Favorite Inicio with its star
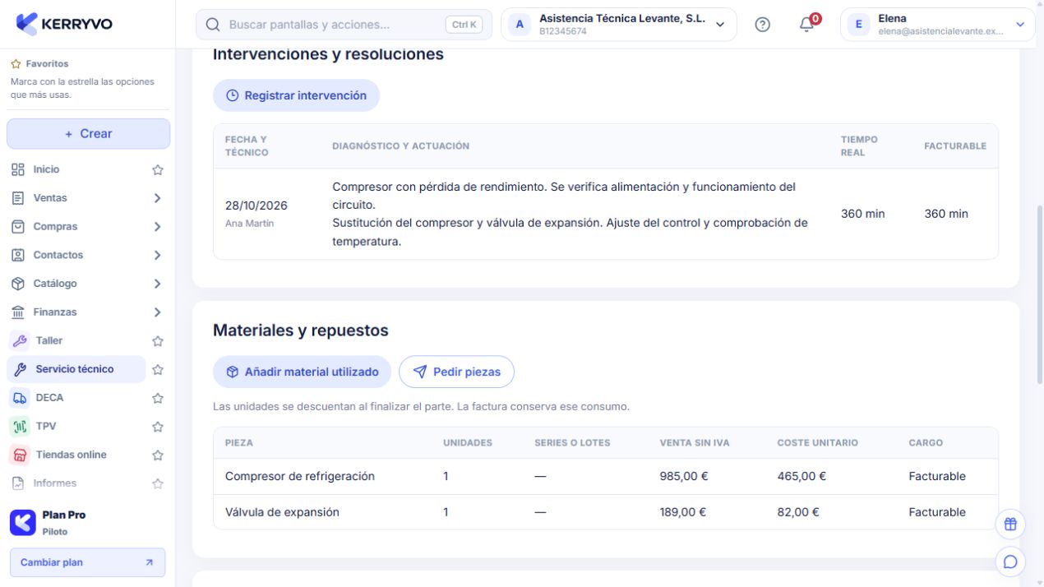This screenshot has width=1044, height=587. [x=158, y=170]
